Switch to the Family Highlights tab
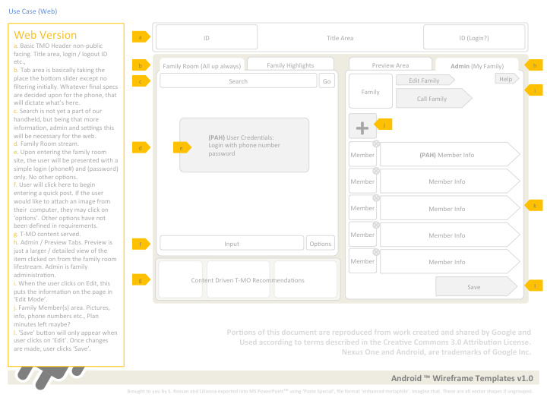 pyautogui.click(x=290, y=65)
